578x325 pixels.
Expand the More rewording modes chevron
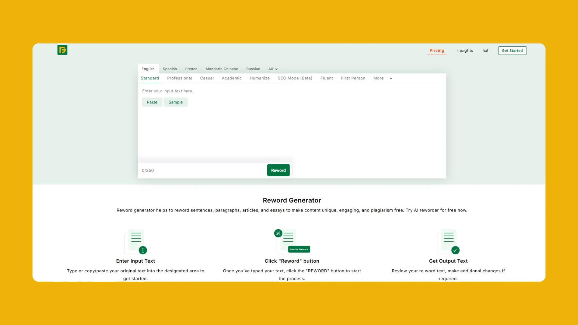click(391, 78)
